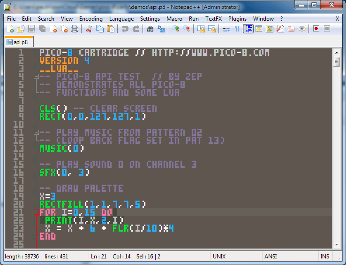Click the VERSION 4 line in editor
The width and height of the screenshot is (346, 265).
pyautogui.click(x=64, y=61)
